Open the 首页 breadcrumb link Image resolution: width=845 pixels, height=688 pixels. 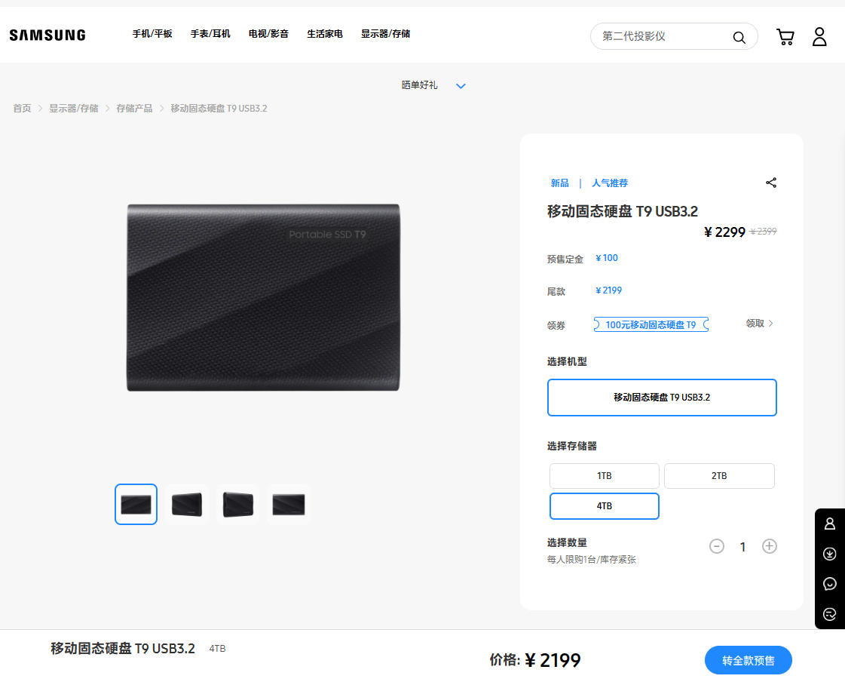21,108
